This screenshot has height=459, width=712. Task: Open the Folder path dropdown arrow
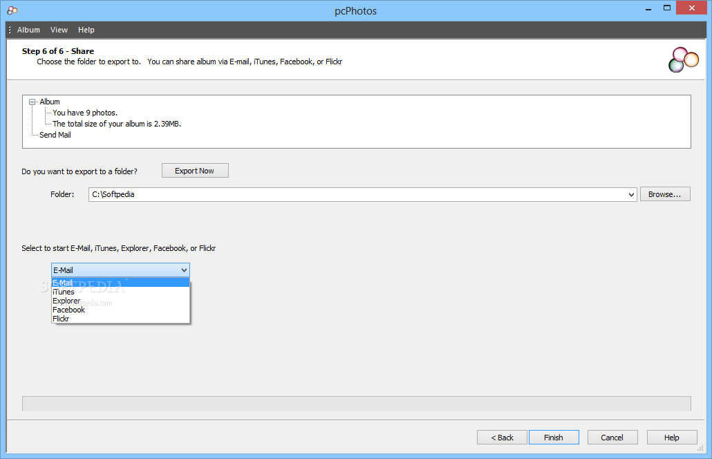coord(631,194)
